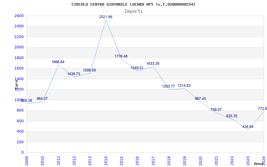Click the x-axis year 2016

[138, 161]
